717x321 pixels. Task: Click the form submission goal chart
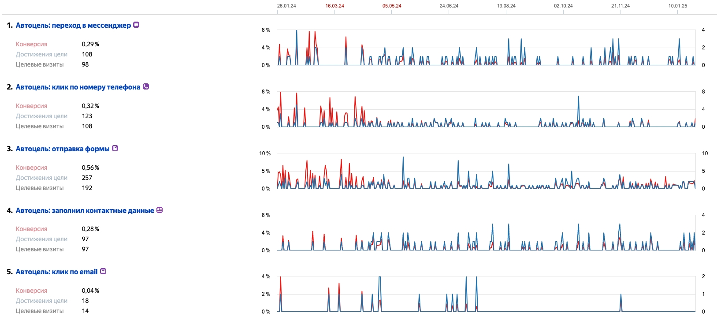(486, 171)
